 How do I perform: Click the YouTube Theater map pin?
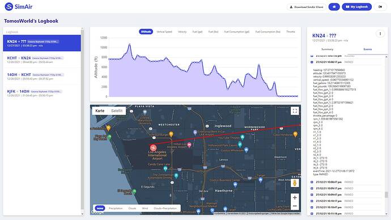pos(243,137)
